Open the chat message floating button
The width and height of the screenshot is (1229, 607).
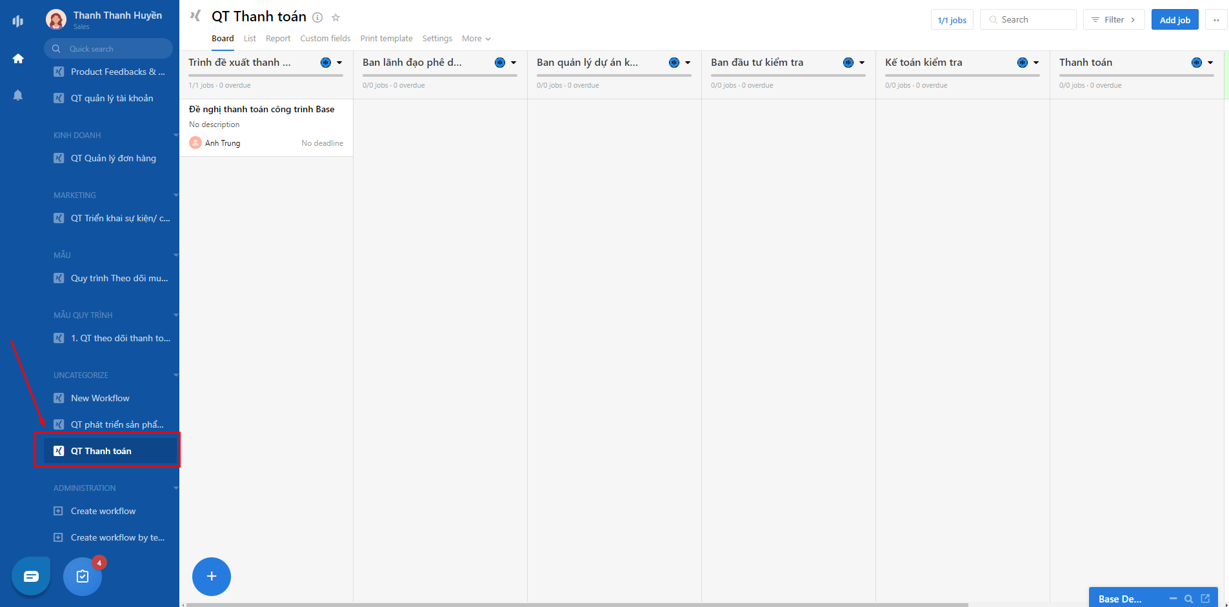(31, 576)
